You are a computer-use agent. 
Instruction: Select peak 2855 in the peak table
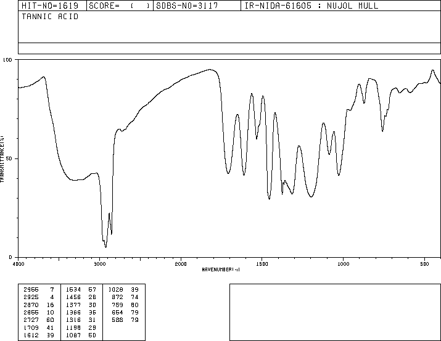click(31, 312)
